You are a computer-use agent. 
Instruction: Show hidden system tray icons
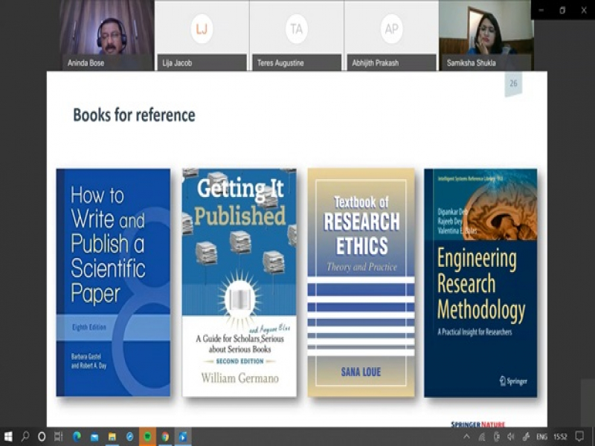[467, 437]
